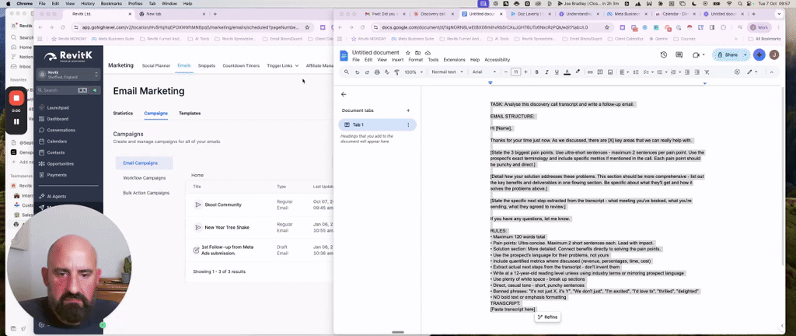
Task: Star the Untitled document
Action: [407, 53]
